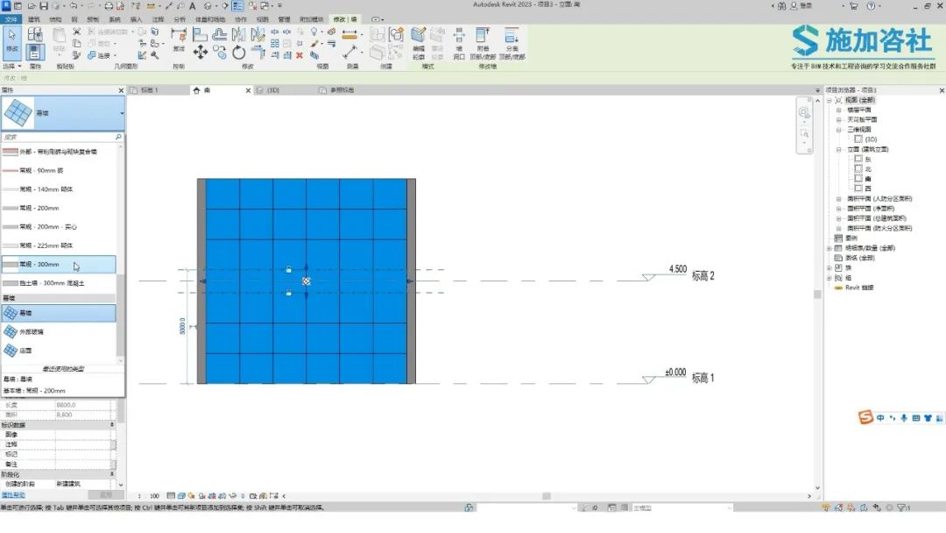Close the project browser panel

coord(941,90)
